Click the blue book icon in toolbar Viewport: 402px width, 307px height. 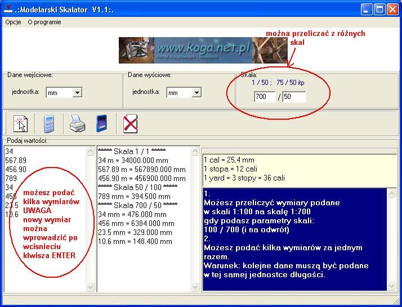click(102, 123)
